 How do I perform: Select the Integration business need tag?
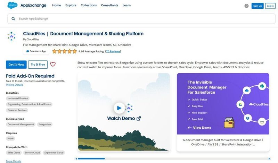pos(45,125)
